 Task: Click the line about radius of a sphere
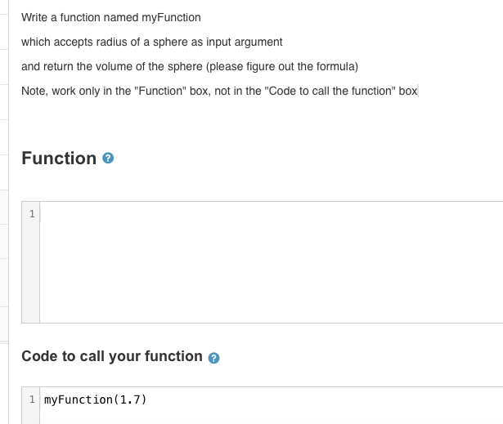[152, 42]
